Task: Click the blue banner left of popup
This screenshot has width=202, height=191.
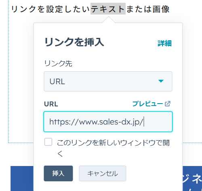Action: (22, 179)
